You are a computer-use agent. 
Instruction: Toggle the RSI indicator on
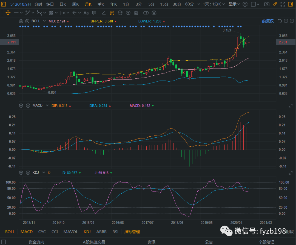click(x=115, y=232)
